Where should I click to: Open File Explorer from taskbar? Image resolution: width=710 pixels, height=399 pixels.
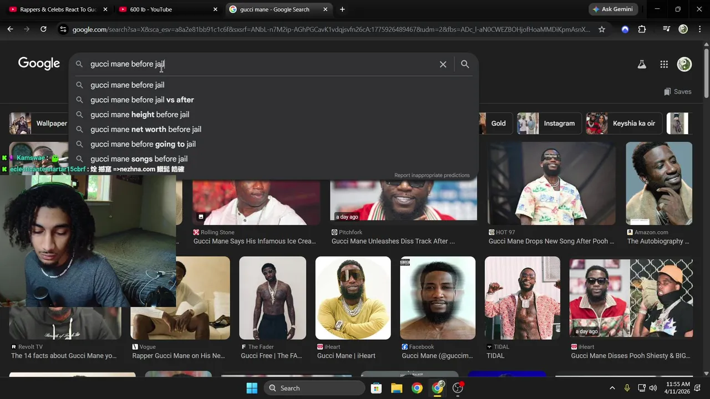(x=397, y=388)
